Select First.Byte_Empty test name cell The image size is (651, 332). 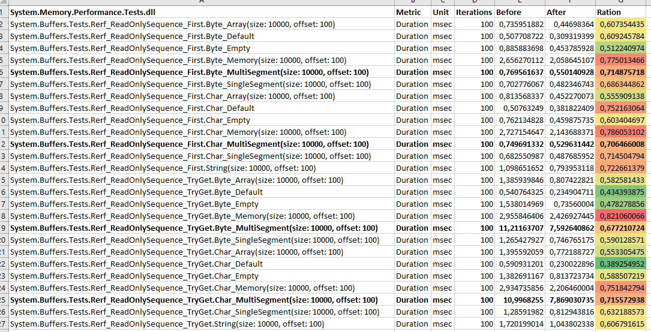[x=202, y=48]
